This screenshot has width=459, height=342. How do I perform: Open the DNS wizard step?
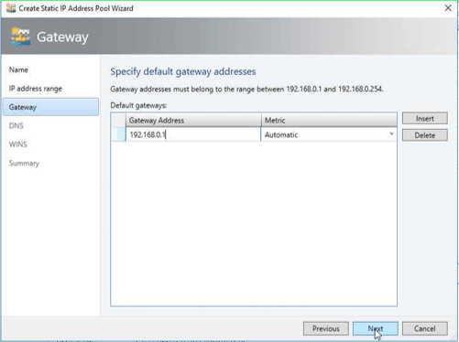click(16, 126)
